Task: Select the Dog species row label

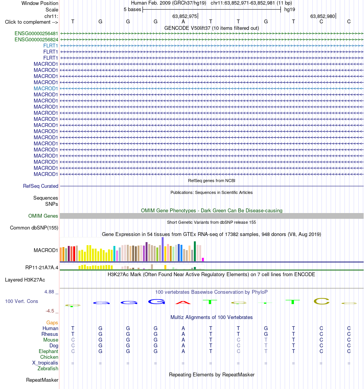Action: [x=54, y=345]
